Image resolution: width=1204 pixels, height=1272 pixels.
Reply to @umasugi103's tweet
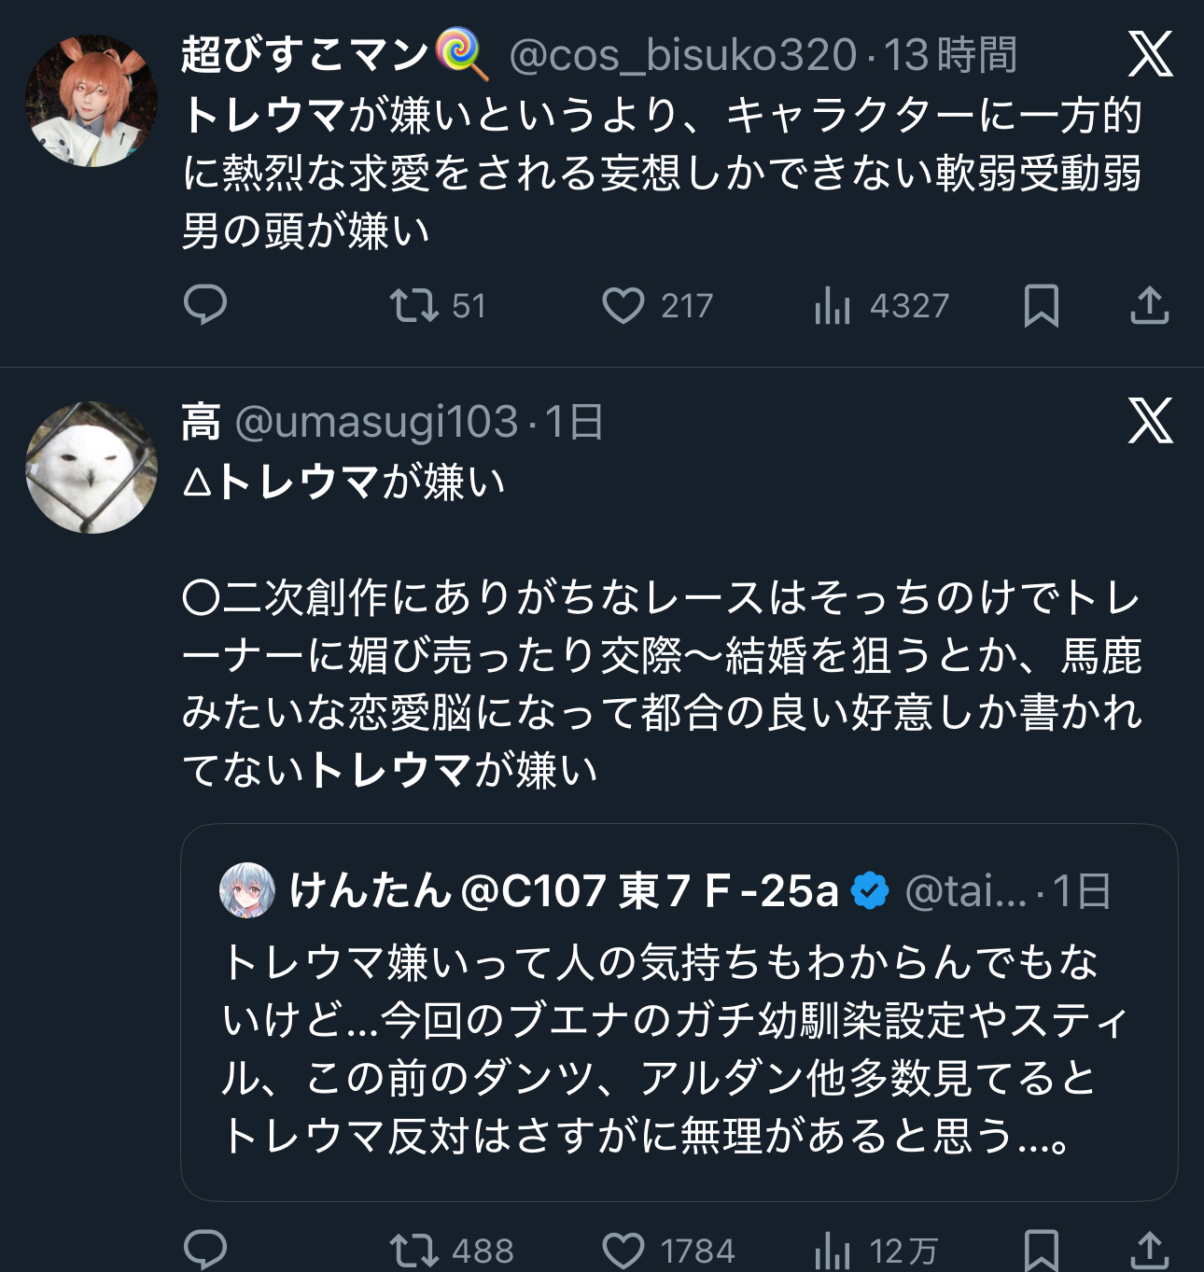click(205, 1250)
